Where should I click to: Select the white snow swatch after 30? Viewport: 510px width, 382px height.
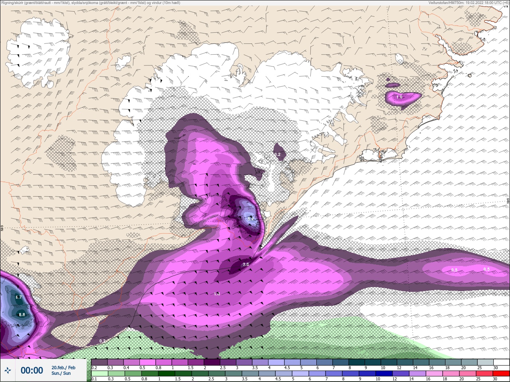click(x=502, y=362)
